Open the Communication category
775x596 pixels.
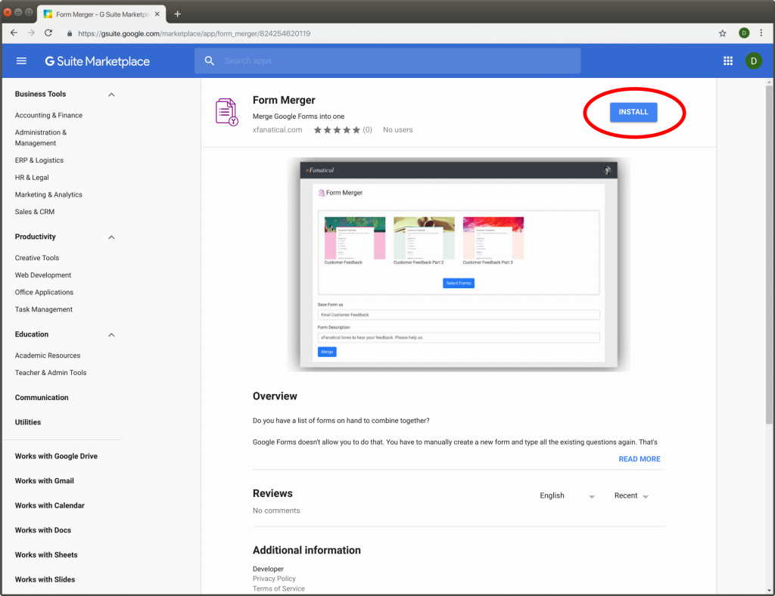pos(42,398)
